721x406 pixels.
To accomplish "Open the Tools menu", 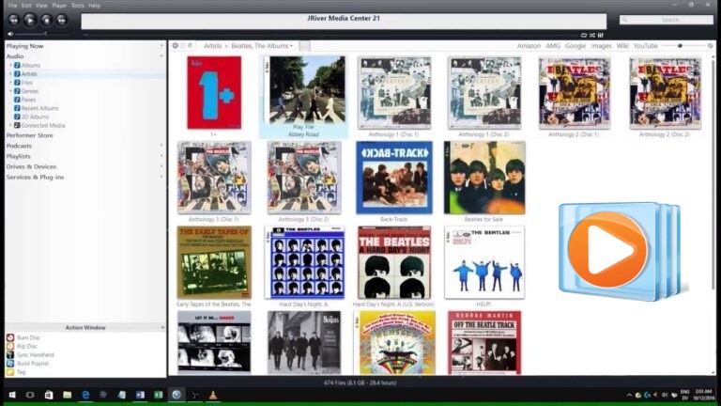I will [77, 6].
